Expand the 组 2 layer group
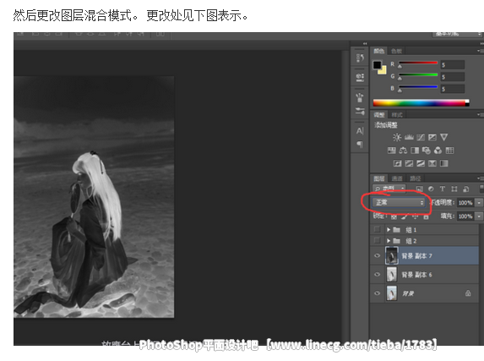Screen dimensions: 484x361 pyautogui.click(x=389, y=241)
